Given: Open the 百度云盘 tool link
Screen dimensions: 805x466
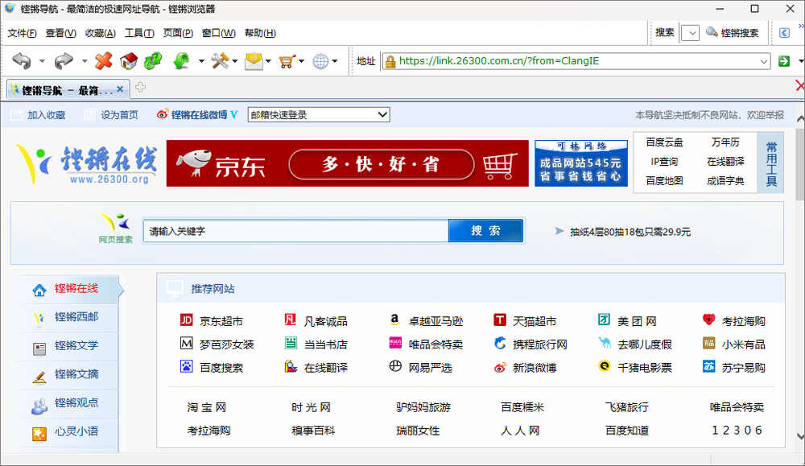Looking at the screenshot, I should (x=664, y=142).
